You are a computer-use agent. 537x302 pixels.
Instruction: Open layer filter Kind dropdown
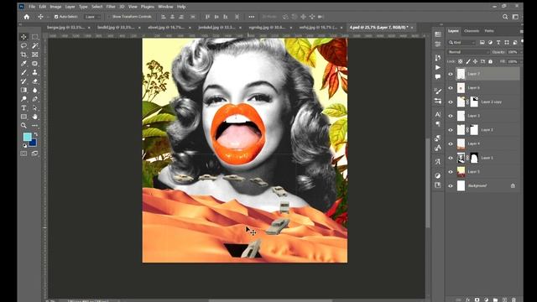pyautogui.click(x=461, y=43)
